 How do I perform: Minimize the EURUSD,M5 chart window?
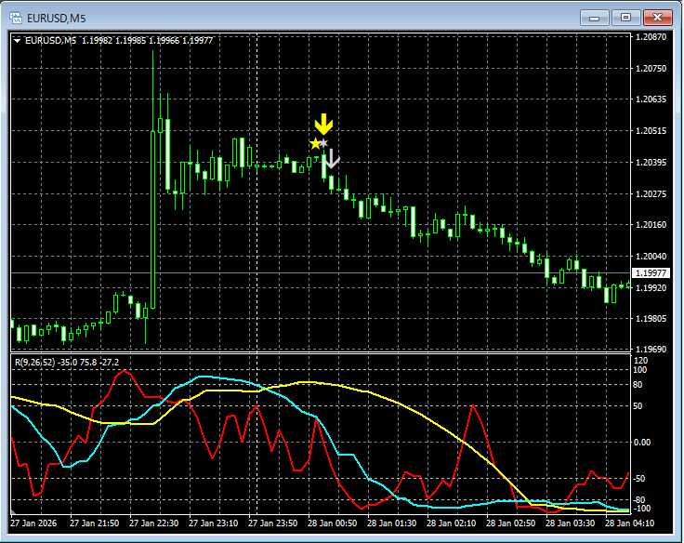tap(594, 17)
